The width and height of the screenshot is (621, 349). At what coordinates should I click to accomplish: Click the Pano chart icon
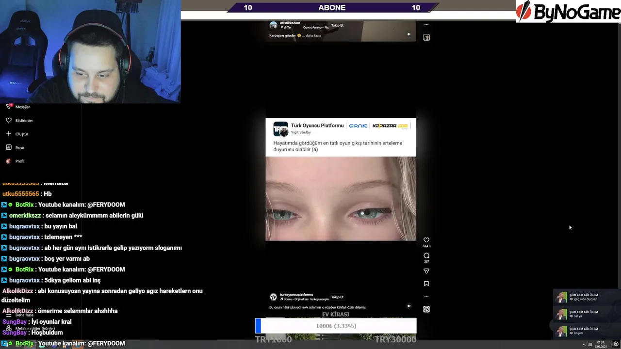click(8, 147)
